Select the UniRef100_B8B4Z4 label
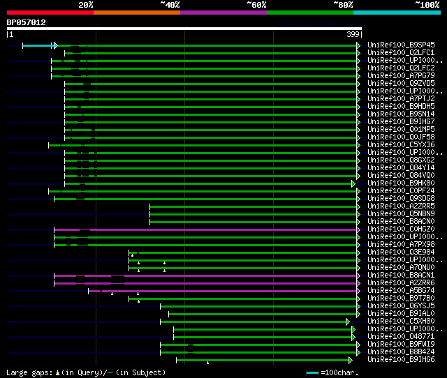 [401, 352]
